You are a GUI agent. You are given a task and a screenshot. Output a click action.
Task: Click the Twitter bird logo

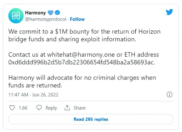pos(169,12)
